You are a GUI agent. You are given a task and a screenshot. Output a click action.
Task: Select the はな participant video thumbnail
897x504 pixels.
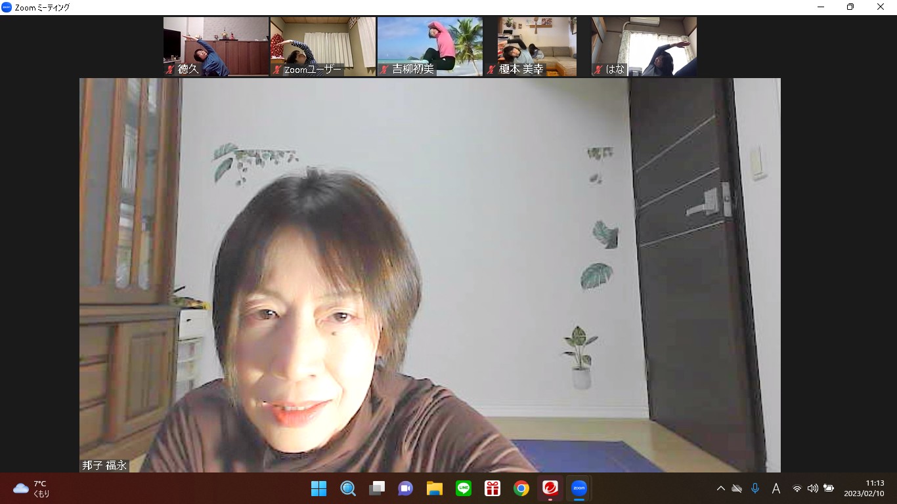point(644,47)
